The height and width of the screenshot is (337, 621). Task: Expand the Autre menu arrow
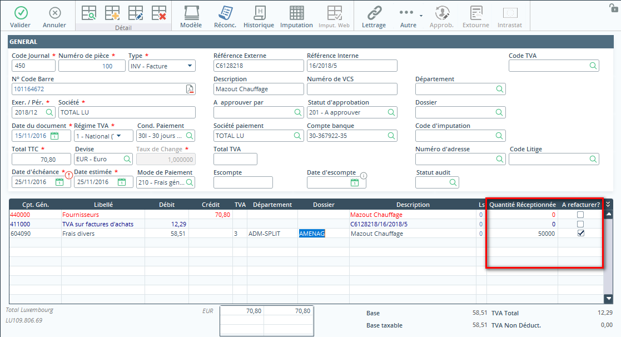tap(420, 15)
